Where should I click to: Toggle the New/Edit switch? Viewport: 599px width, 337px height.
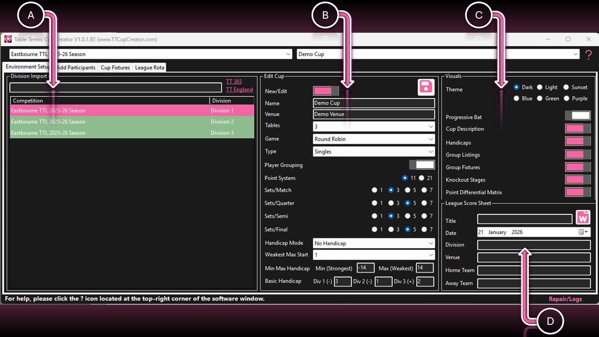[x=326, y=91]
